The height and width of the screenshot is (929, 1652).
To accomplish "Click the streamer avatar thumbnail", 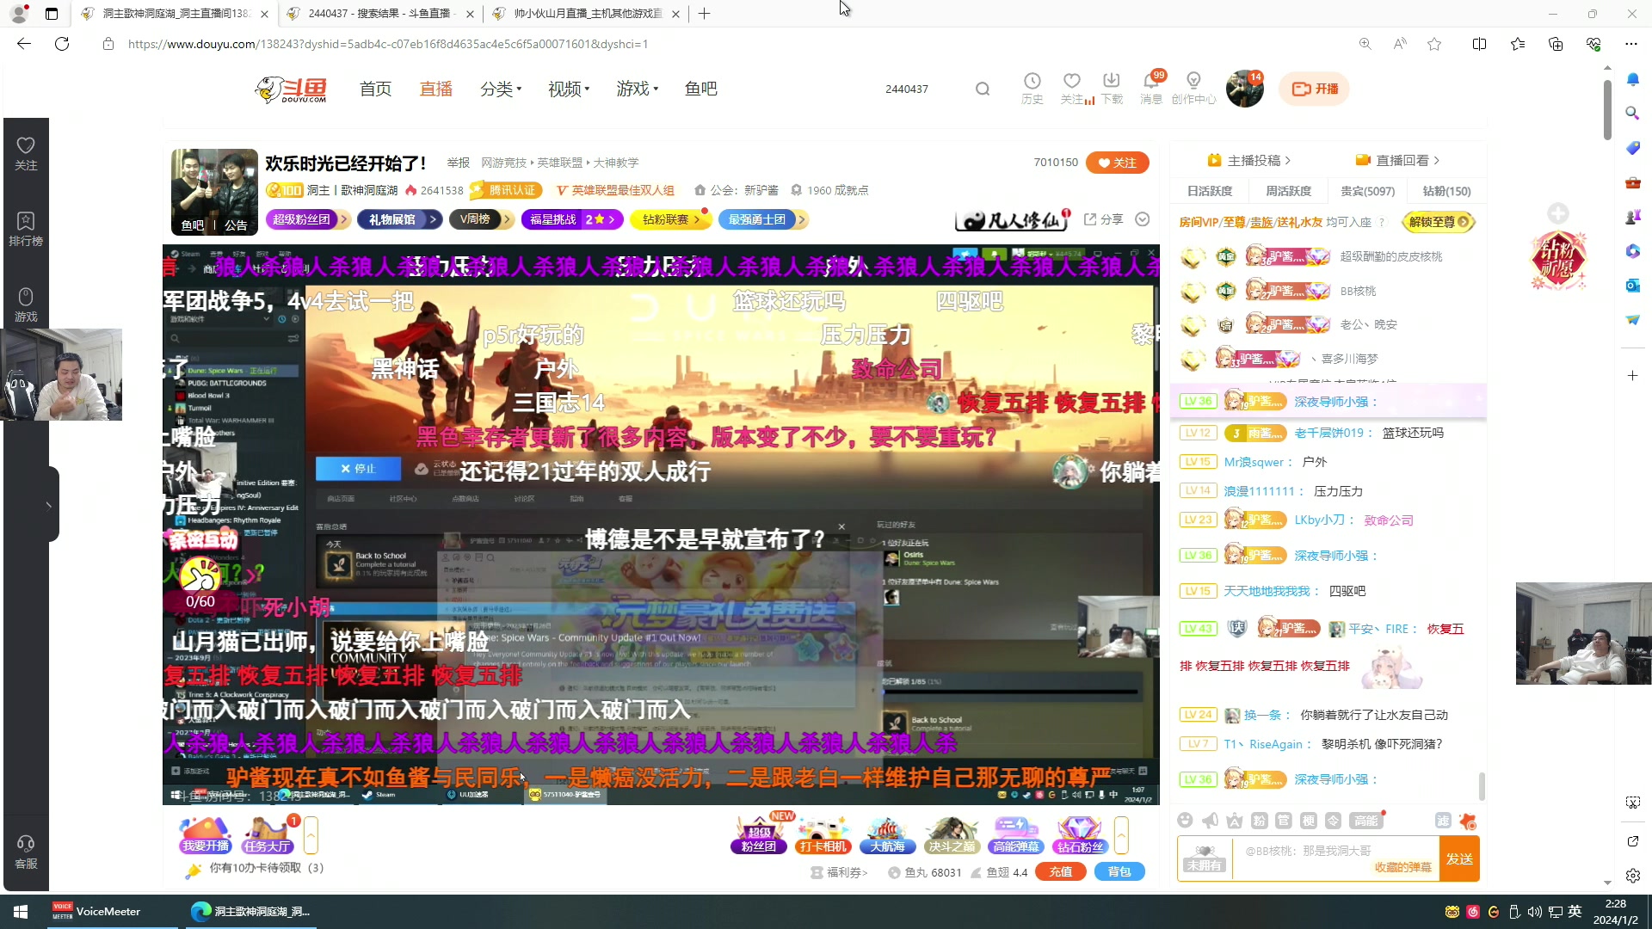I will (x=214, y=192).
